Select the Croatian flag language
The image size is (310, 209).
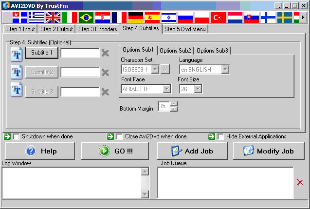(x=103, y=18)
